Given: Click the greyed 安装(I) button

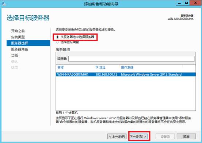Looking at the screenshot, I should tap(165, 136).
